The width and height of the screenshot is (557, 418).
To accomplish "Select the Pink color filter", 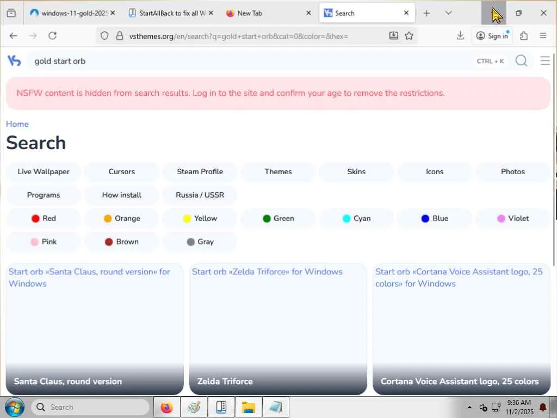I will pyautogui.click(x=44, y=242).
